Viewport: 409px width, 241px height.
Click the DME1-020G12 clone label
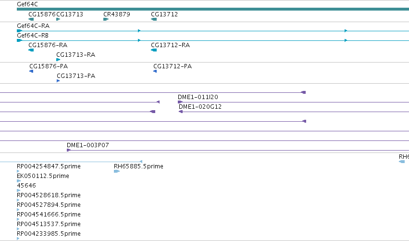pos(200,107)
